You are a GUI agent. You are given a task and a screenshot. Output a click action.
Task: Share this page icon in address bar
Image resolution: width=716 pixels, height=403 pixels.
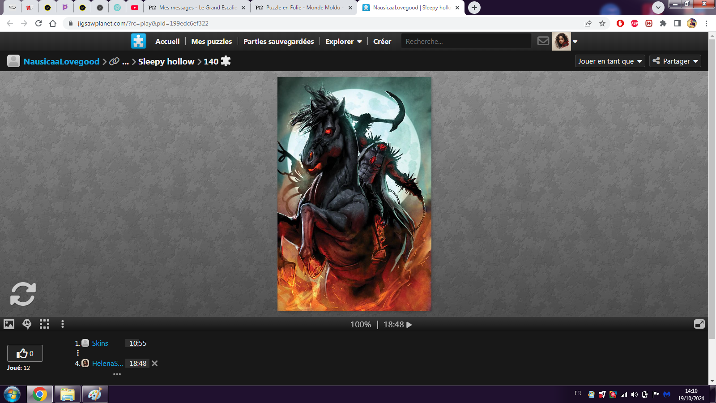click(588, 23)
